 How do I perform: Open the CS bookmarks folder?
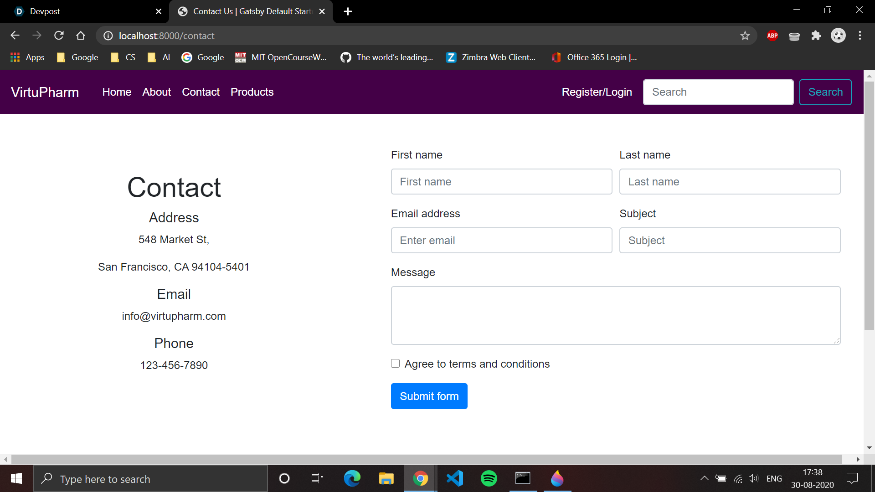(123, 57)
